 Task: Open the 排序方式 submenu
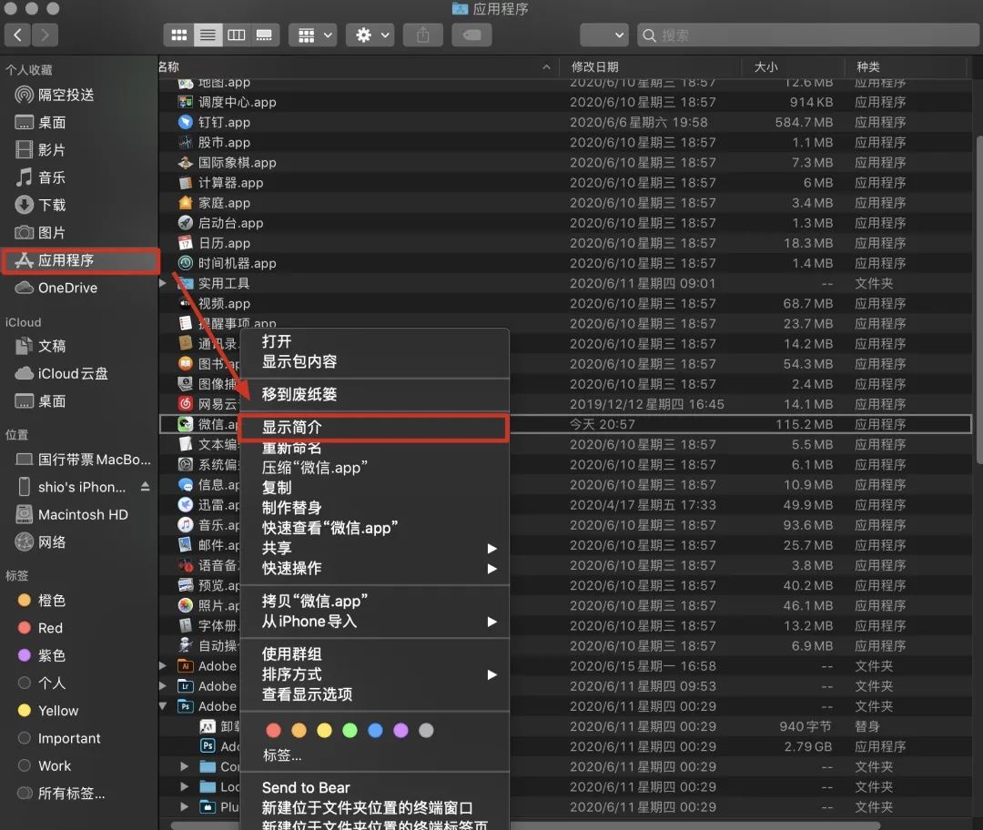point(374,674)
